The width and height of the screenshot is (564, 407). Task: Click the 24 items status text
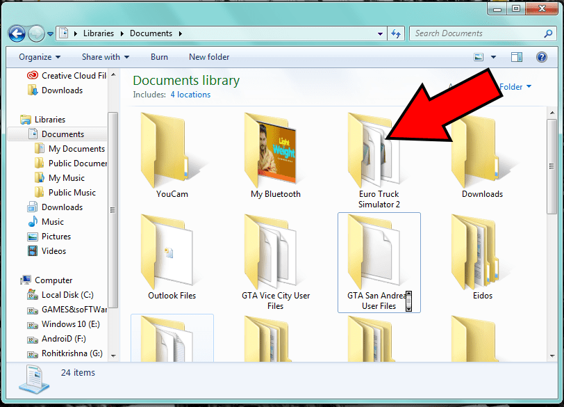(78, 373)
